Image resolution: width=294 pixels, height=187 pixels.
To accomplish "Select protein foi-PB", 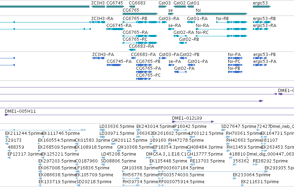I will pyautogui.click(x=234, y=68).
